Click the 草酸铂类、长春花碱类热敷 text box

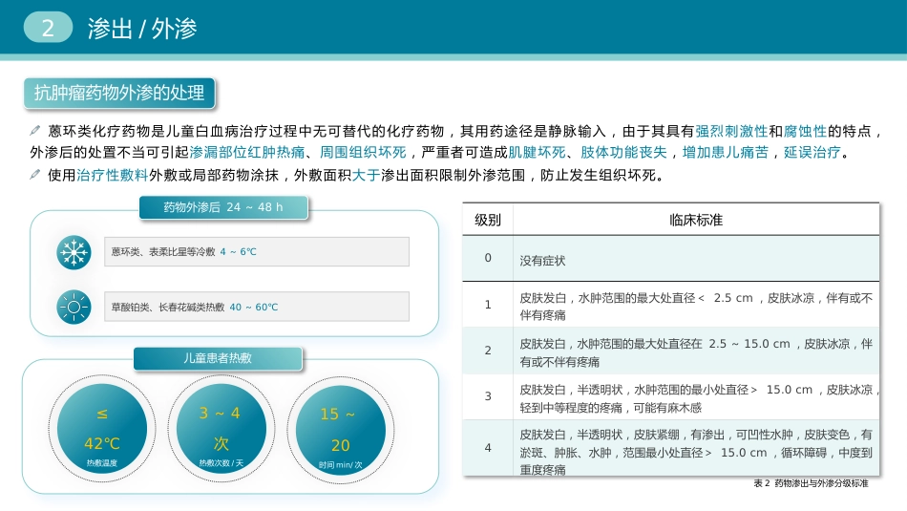257,307
